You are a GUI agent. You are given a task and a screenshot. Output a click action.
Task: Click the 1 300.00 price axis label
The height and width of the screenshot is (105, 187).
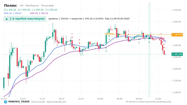click(x=176, y=45)
